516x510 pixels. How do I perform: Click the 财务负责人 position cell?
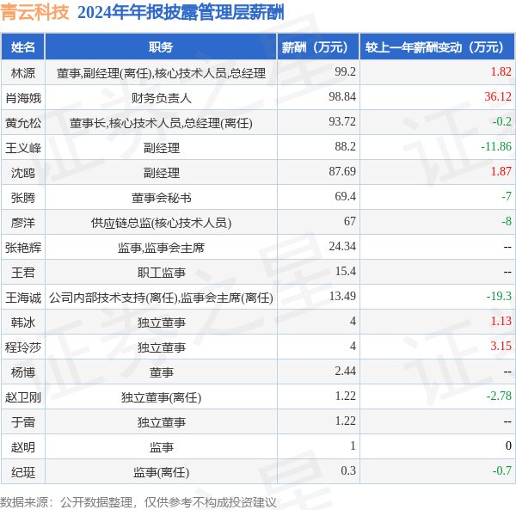coord(162,98)
